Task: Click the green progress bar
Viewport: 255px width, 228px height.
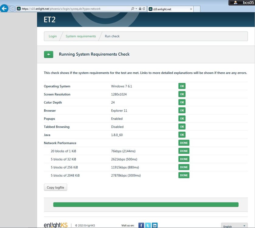Action: (146, 205)
